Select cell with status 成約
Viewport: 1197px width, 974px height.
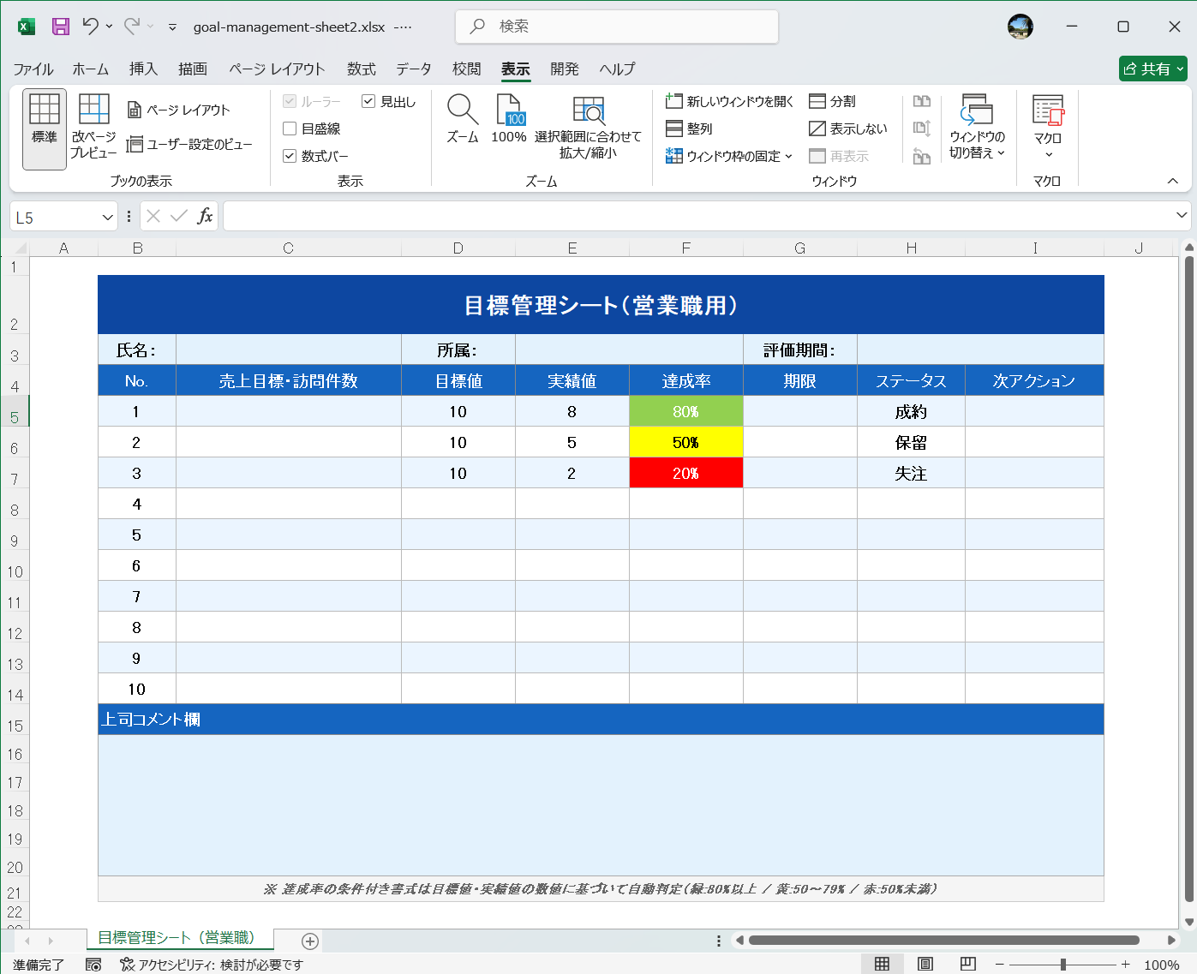tap(911, 411)
